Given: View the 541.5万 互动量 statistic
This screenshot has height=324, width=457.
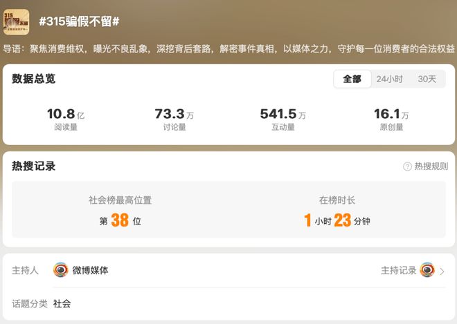Looking at the screenshot, I should tap(283, 120).
